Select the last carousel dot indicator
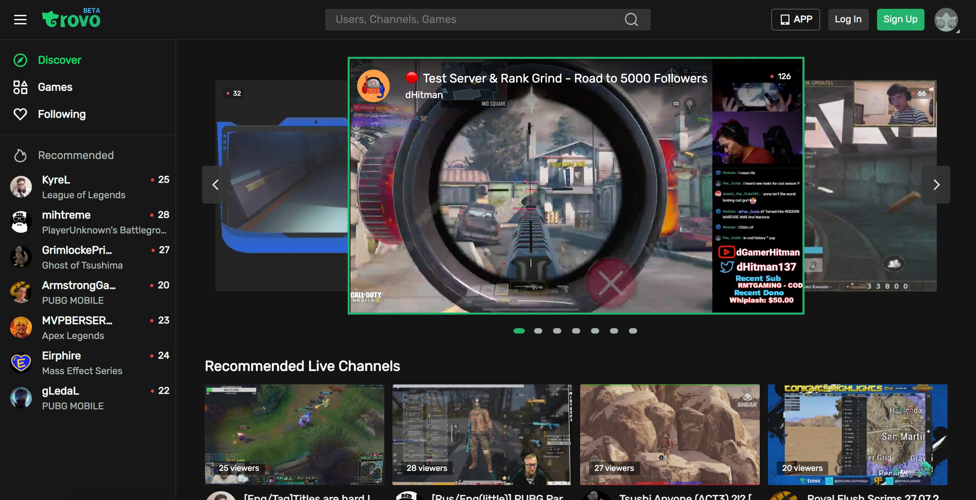The image size is (976, 500). (x=633, y=331)
